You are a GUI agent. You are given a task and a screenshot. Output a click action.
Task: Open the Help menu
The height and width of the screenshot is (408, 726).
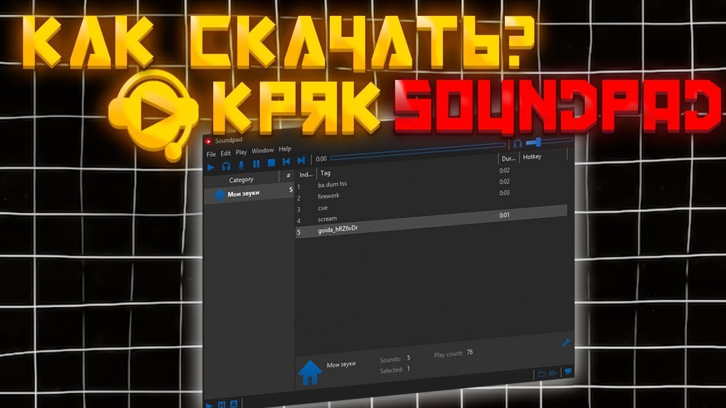285,149
